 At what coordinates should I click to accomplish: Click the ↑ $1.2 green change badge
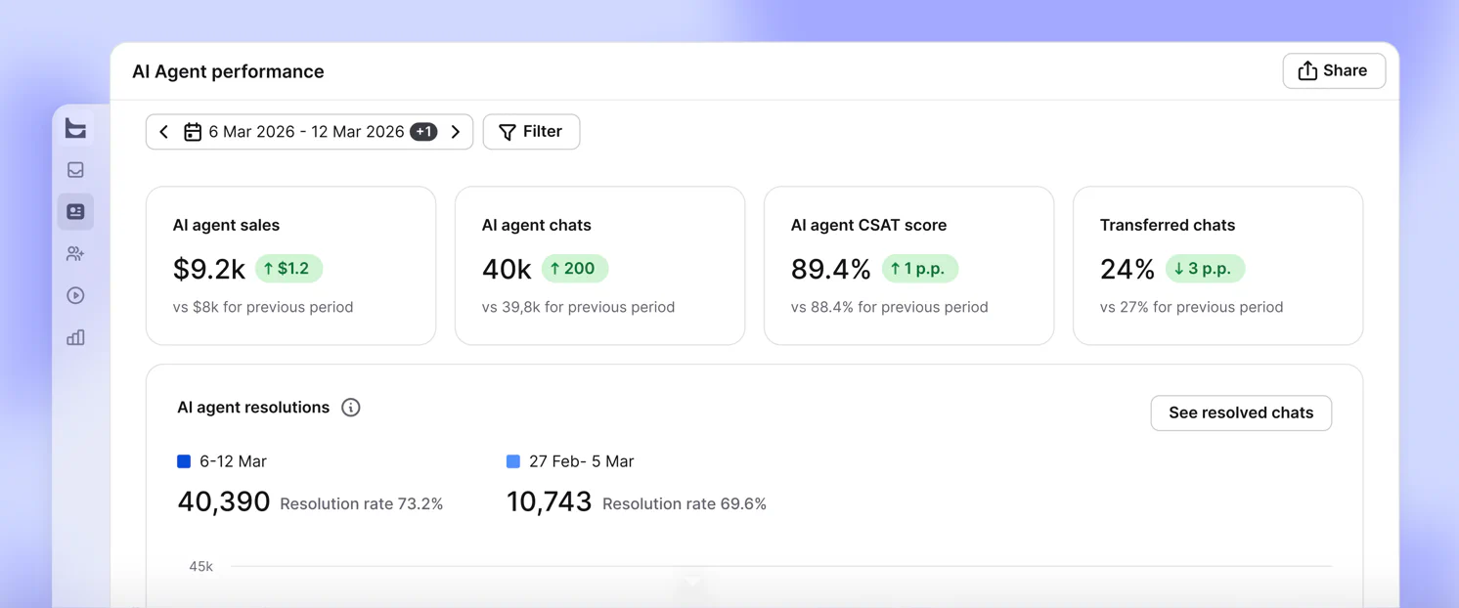[288, 269]
